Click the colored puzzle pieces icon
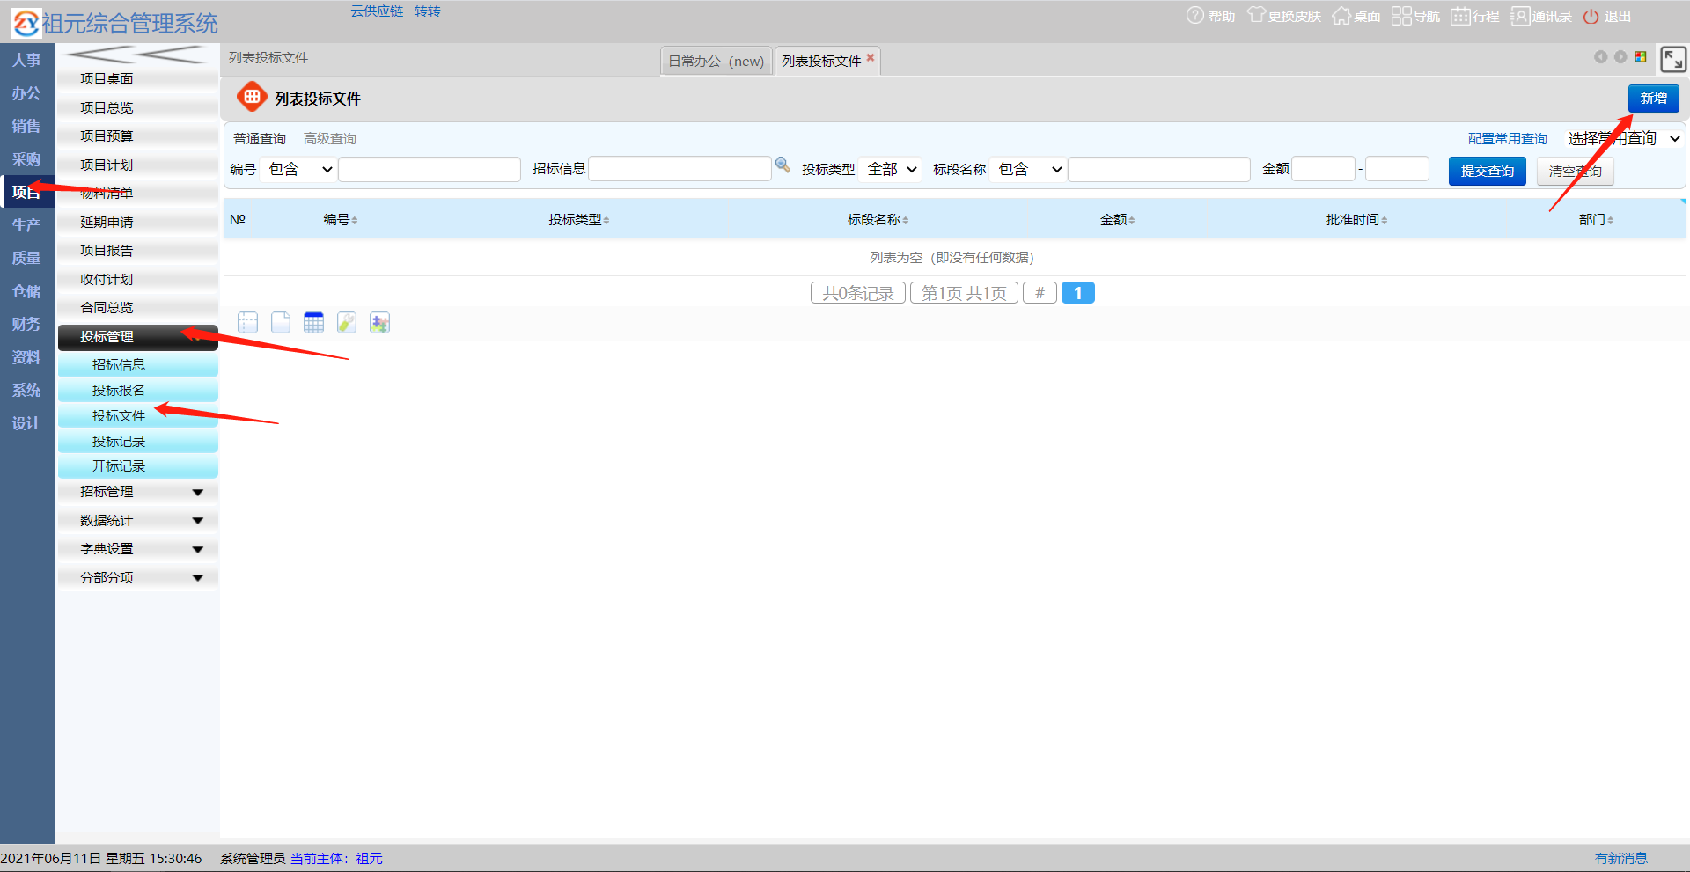Image resolution: width=1690 pixels, height=872 pixels. click(379, 323)
